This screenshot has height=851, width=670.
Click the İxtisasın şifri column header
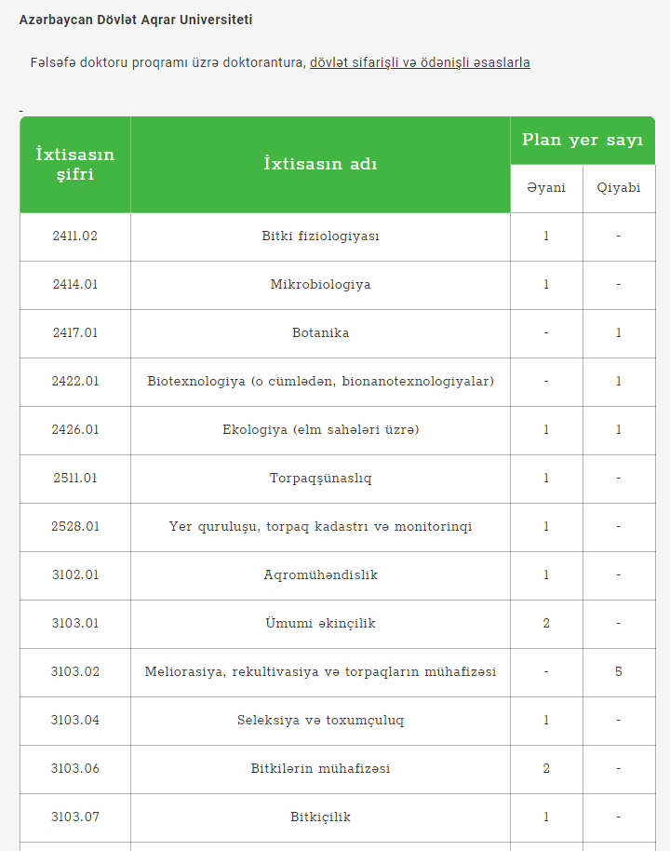pos(75,165)
